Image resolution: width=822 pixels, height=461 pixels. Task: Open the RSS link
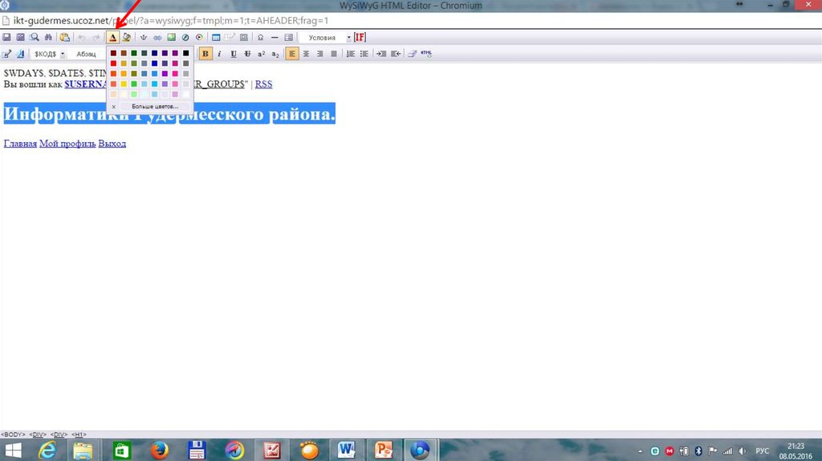click(263, 84)
